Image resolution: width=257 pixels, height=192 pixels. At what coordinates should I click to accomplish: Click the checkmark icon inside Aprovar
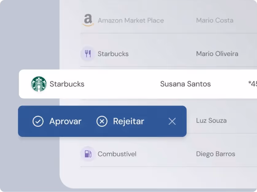pos(38,121)
